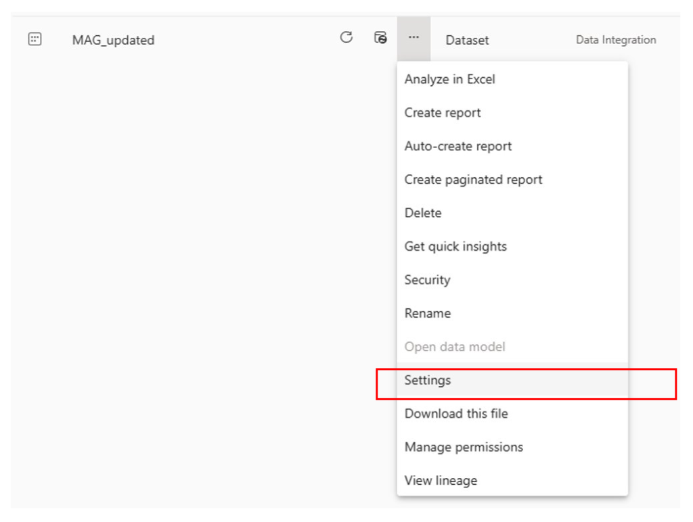The image size is (693, 522).
Task: Choose Get quick insights
Action: (455, 247)
